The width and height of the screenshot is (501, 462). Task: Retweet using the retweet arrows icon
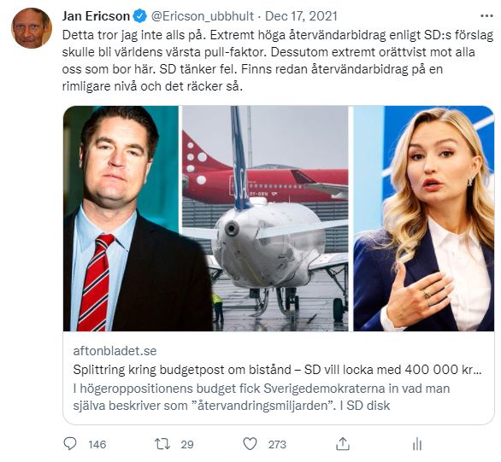coord(162,444)
